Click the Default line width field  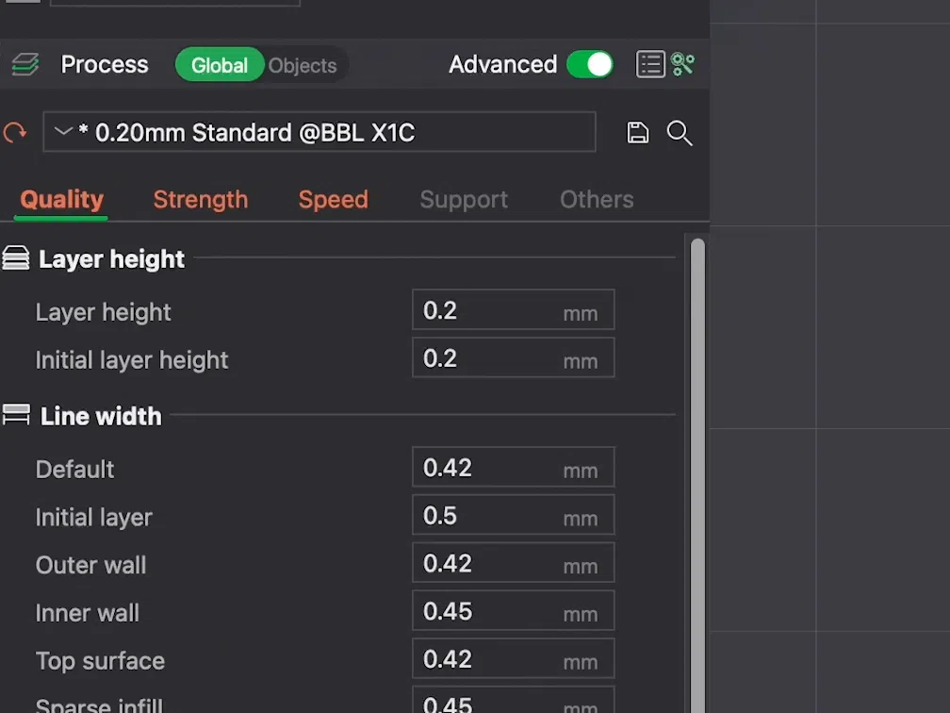point(513,467)
